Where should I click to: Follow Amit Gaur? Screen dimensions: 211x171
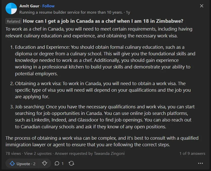[49, 6]
